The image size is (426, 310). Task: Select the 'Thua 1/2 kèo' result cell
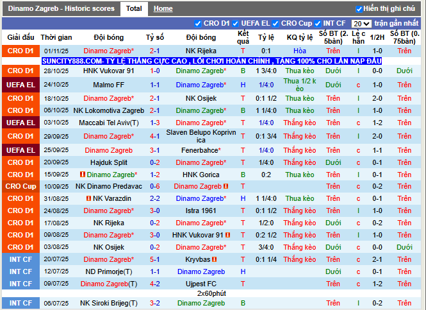[x=300, y=85]
